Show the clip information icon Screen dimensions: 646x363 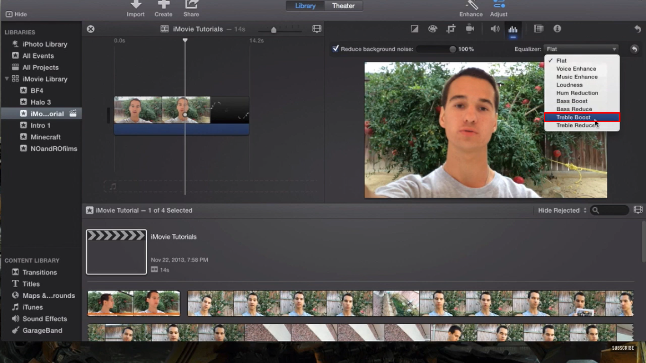[x=557, y=29]
